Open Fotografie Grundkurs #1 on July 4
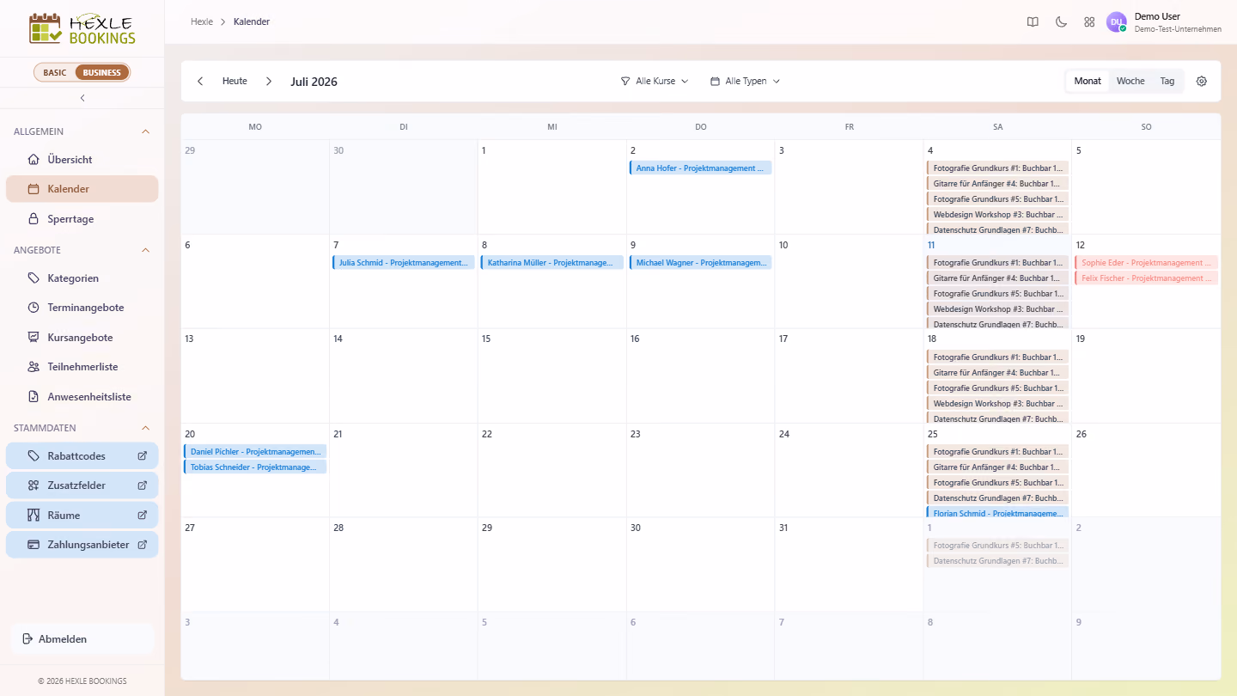 (997, 168)
